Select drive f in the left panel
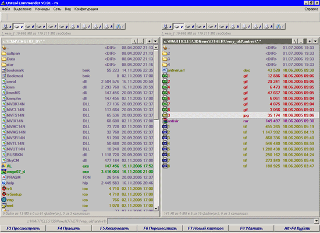Image resolution: width=320 pixels, height=233 pixels. tap(52, 26)
